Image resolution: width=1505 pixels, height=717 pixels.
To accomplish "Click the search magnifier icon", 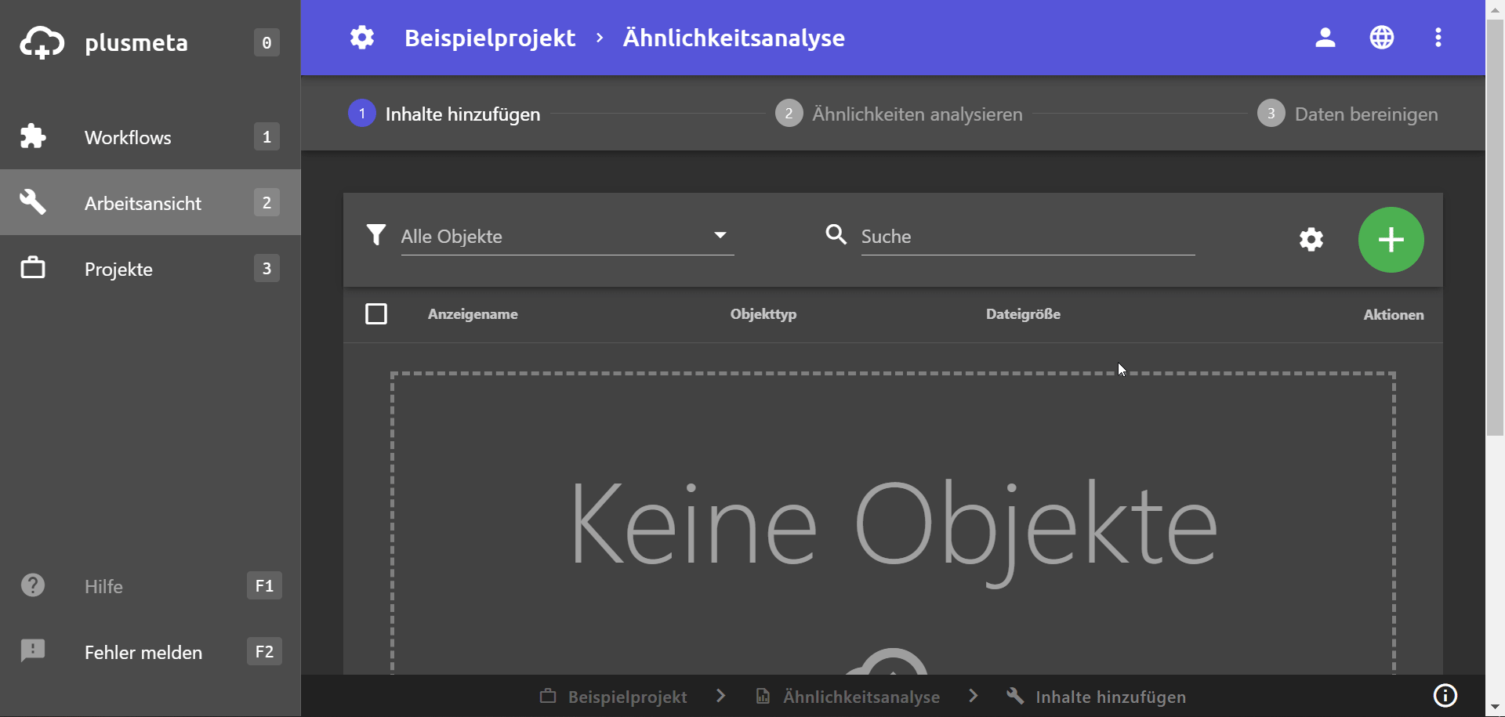I will click(x=836, y=234).
